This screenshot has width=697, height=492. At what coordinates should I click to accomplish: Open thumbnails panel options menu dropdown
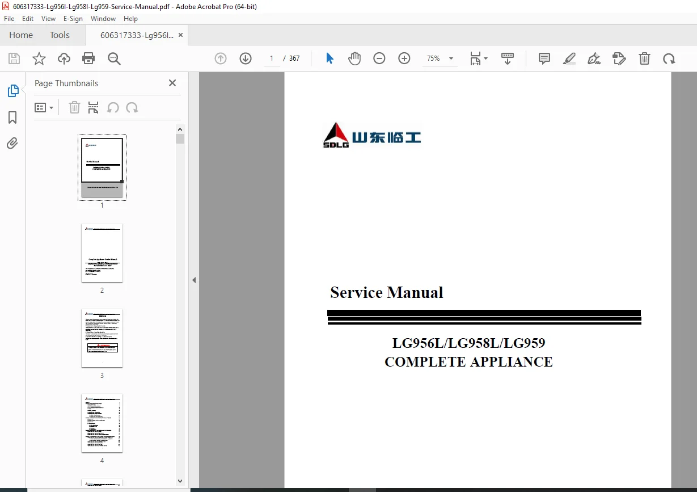(x=44, y=108)
